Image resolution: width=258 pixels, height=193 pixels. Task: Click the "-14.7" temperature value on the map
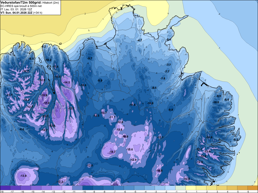click(112, 152)
